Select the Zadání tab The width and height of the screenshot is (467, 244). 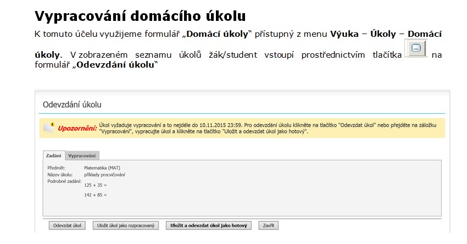pyautogui.click(x=53, y=156)
